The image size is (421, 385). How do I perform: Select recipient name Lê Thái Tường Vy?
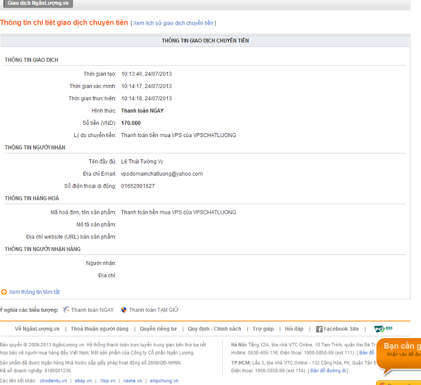click(142, 161)
